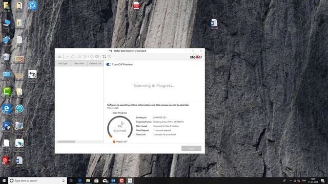Screen dimensions: 328x184
Task: Open the taskbar clock and date
Action: pyautogui.click(x=313, y=180)
